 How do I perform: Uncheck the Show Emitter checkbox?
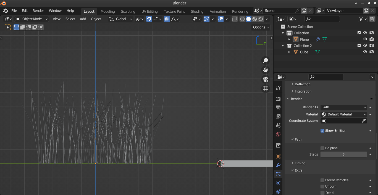click(322, 131)
